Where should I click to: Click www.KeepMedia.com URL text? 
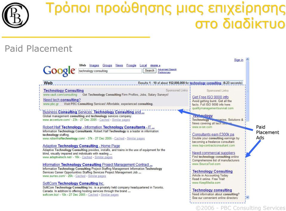[x=206, y=183]
